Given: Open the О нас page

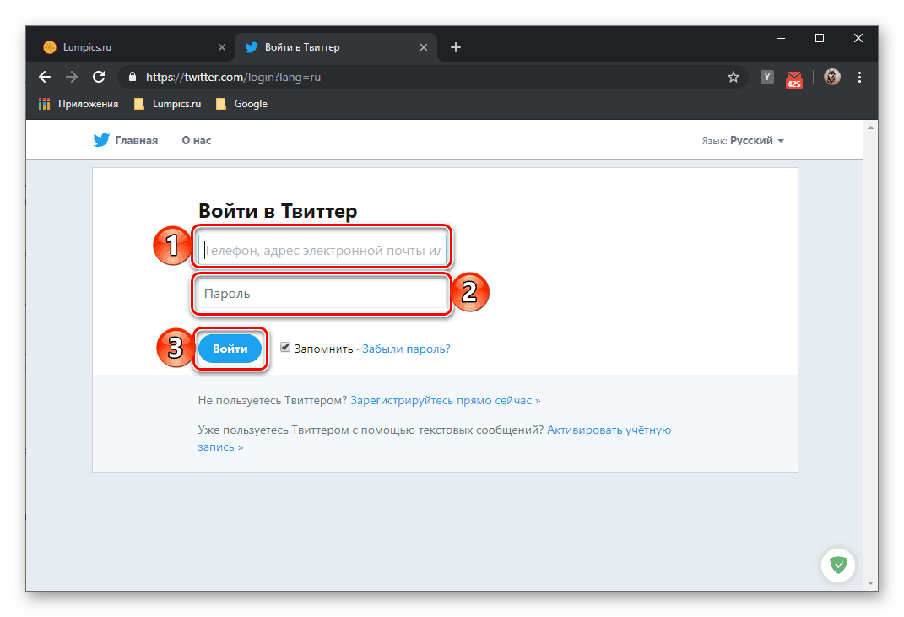Looking at the screenshot, I should (x=197, y=140).
